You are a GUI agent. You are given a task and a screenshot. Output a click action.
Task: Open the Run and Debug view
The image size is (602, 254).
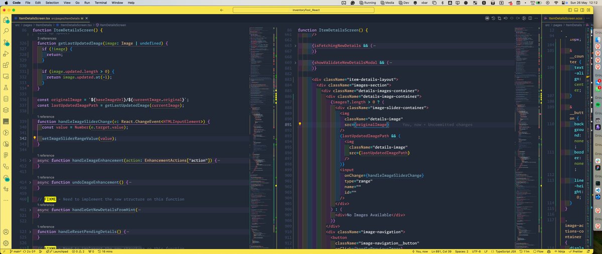pos(7,53)
